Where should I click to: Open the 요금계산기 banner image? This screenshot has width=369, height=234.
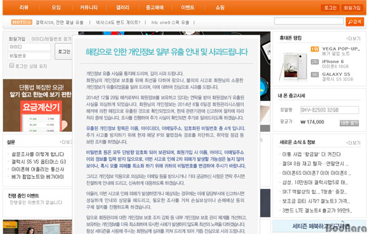point(38,105)
